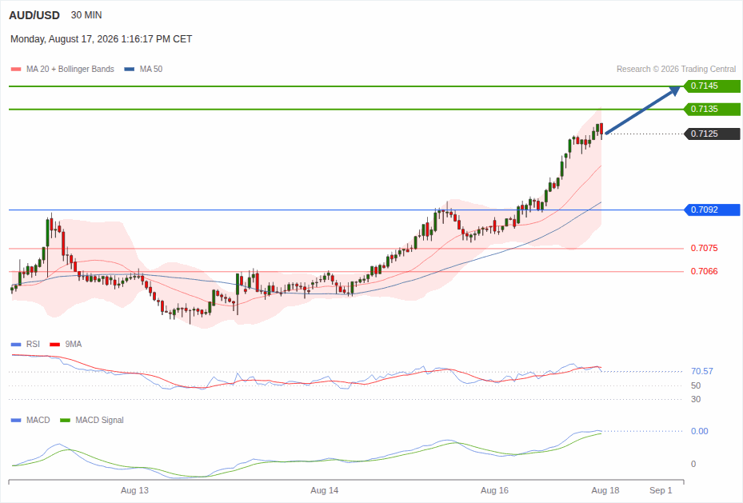The height and width of the screenshot is (503, 743).
Task: Click the MACD value 0.00
Action: point(699,432)
